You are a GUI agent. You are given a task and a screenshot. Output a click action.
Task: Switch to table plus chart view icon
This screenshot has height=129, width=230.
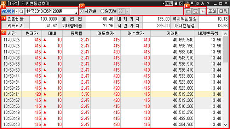pos(195,11)
